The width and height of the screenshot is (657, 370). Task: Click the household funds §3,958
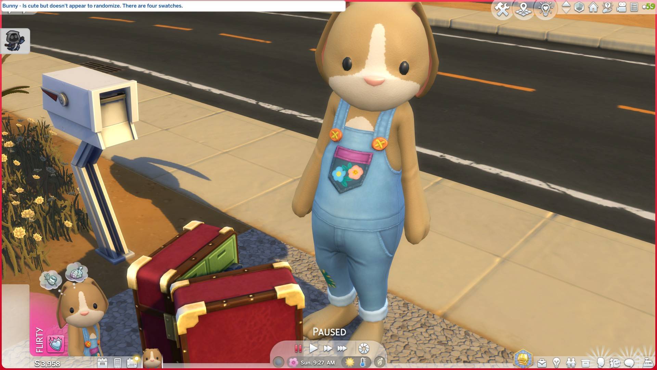[47, 363]
